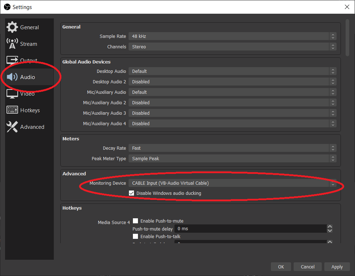Open the Mic/Auxiliary Audio 2 dropdown

point(232,102)
